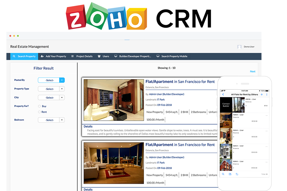287x191 pixels.
Task: Click the Real Estate Management title
Action: tap(29, 46)
